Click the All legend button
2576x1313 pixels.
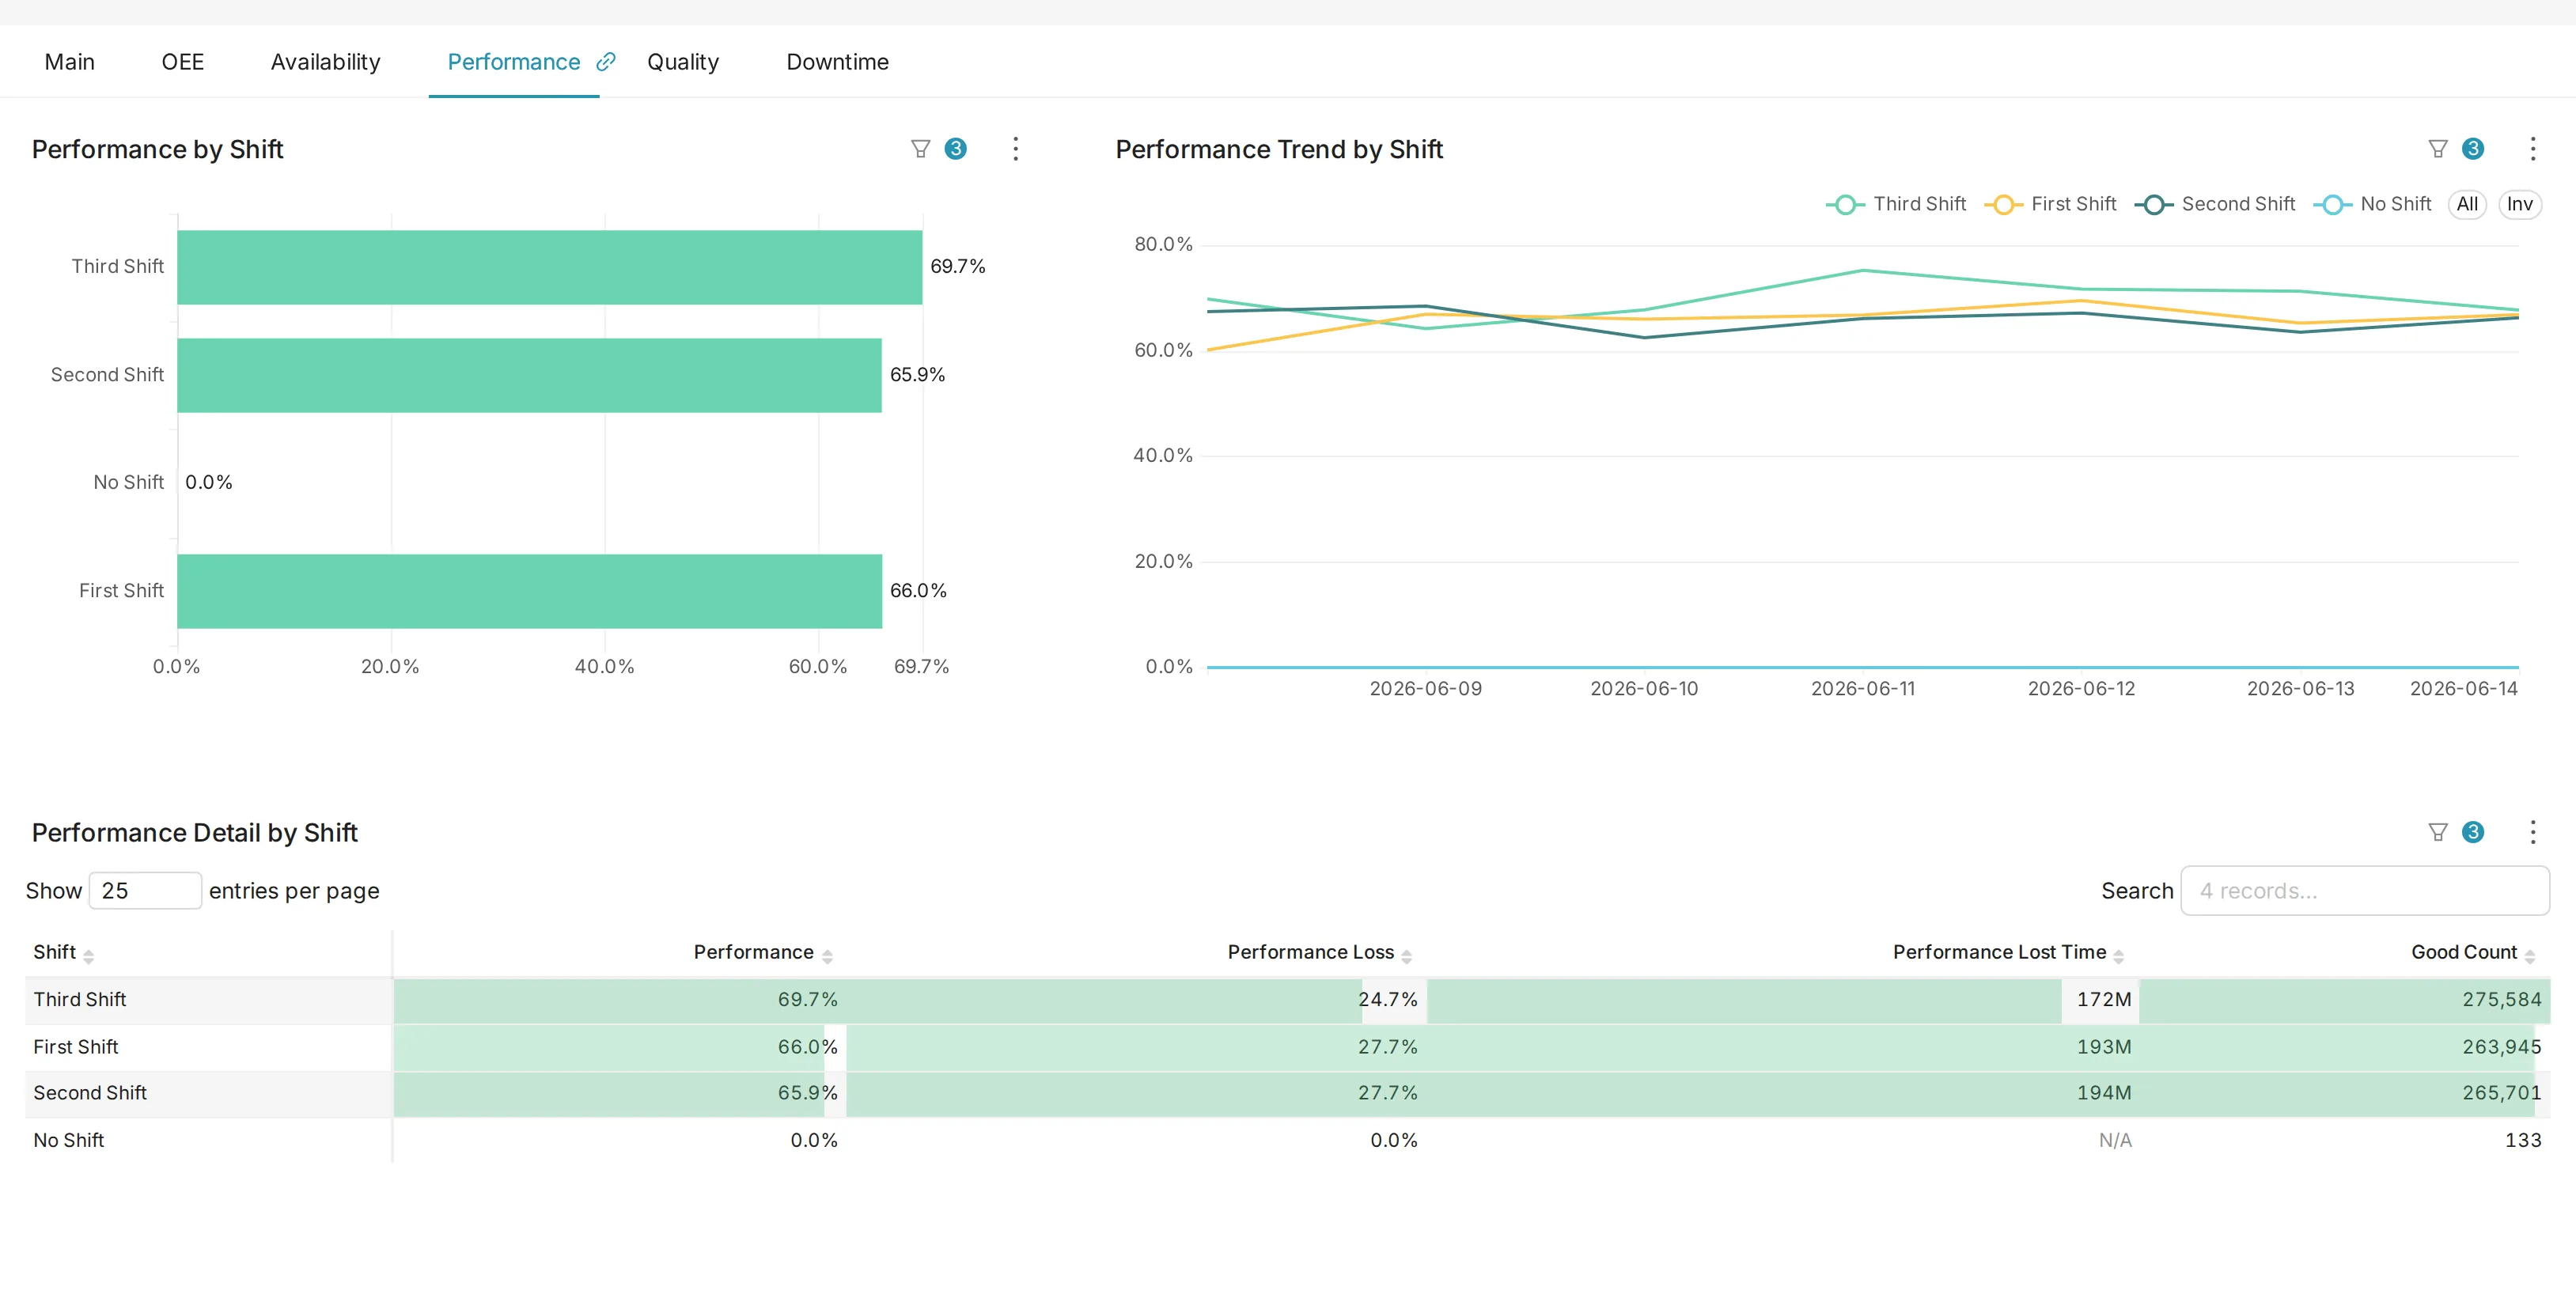point(2467,204)
